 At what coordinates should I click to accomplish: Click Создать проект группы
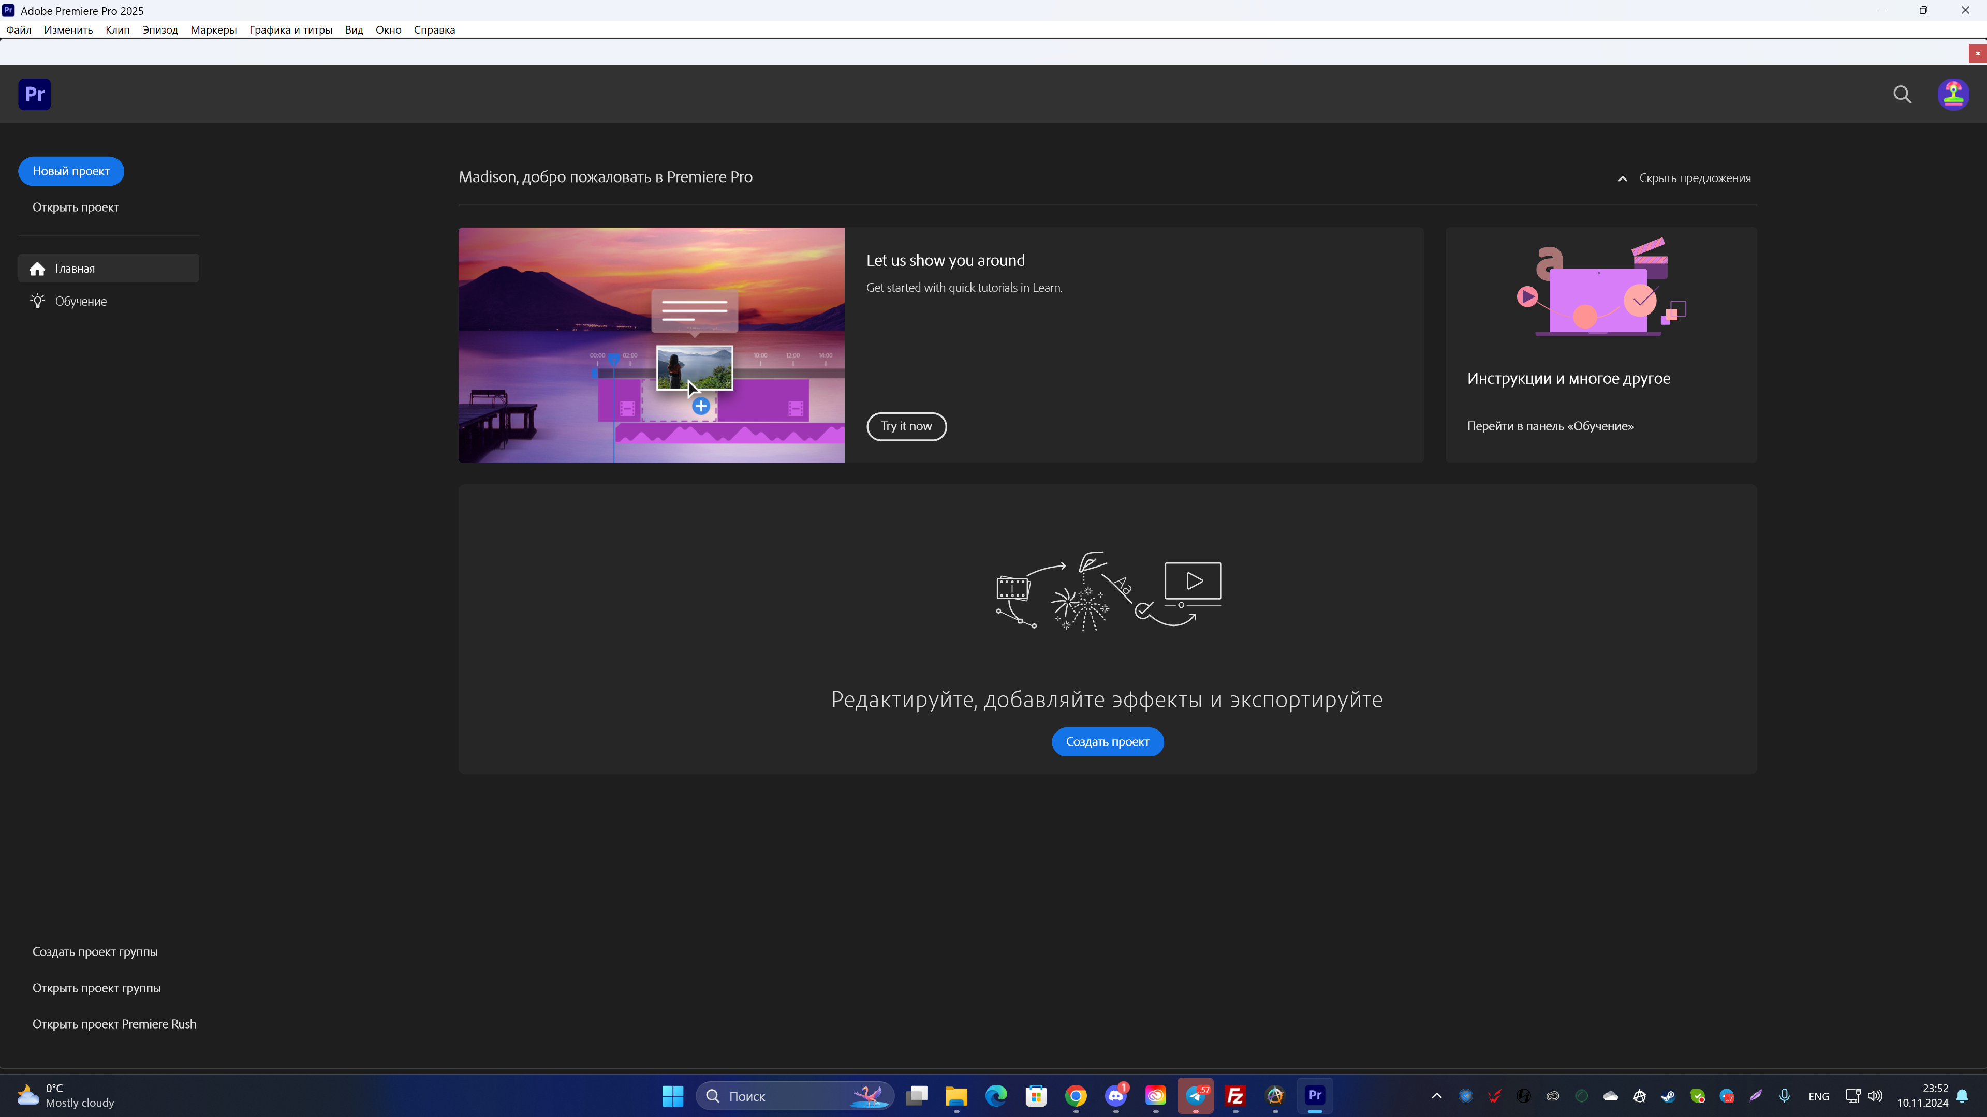point(95,951)
